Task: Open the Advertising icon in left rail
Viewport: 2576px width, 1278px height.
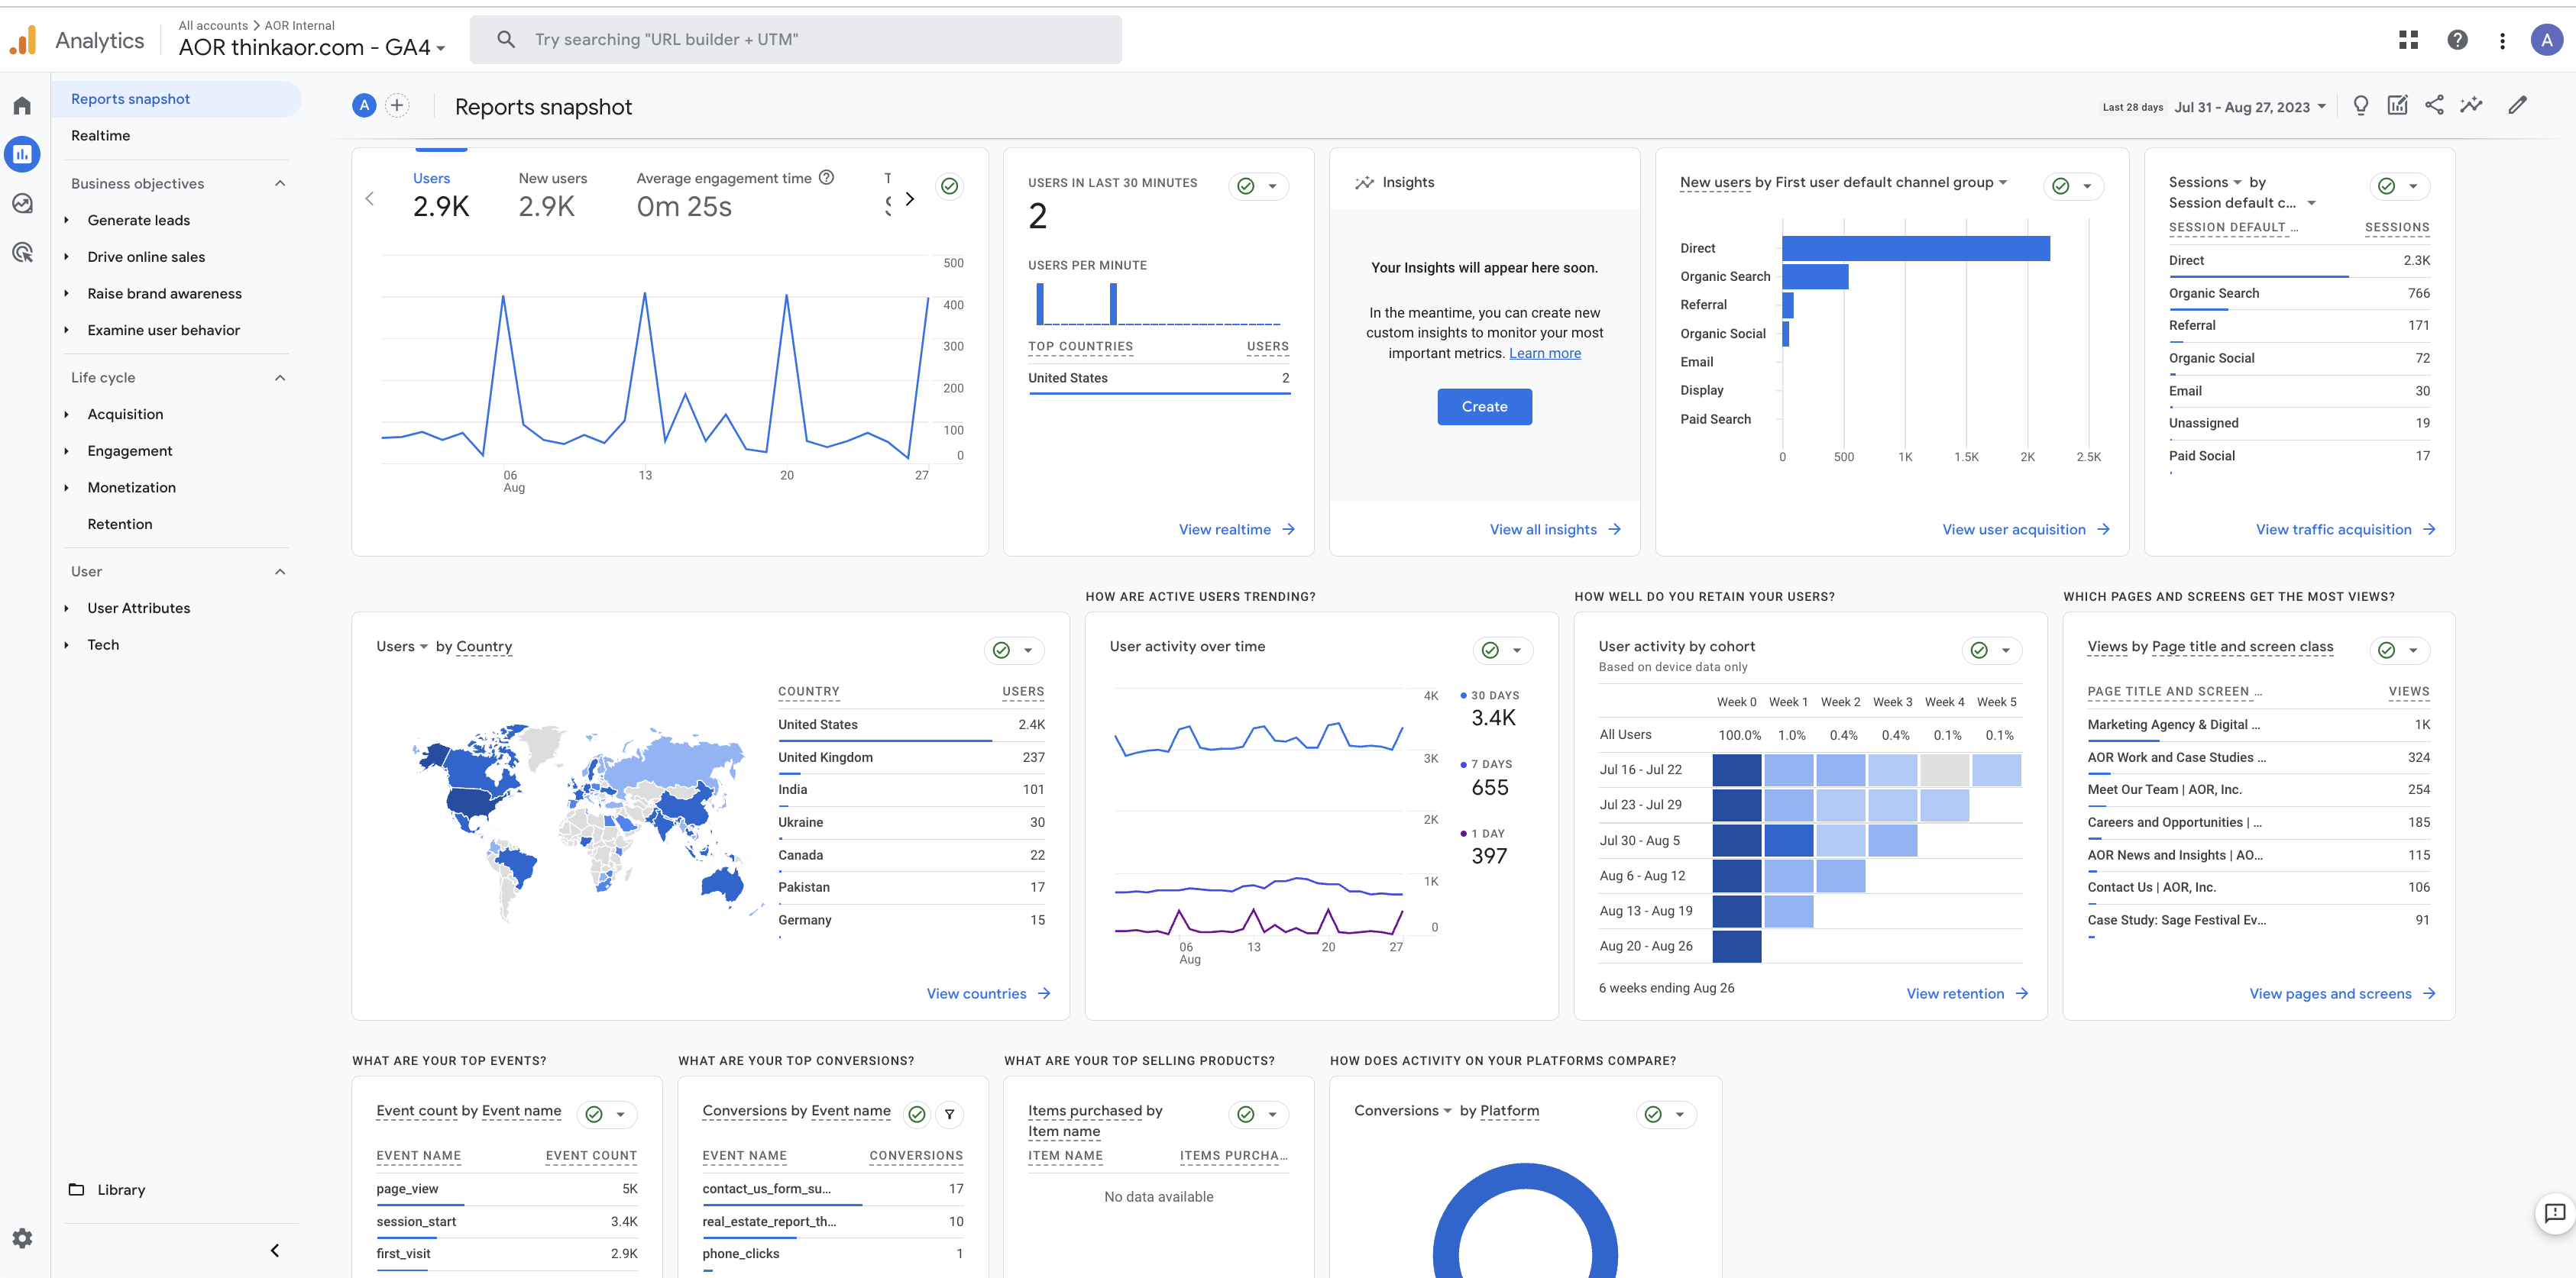Action: (22, 252)
